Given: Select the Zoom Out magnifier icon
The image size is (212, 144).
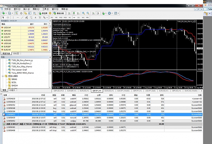Looking at the screenshot, I should [88, 13].
